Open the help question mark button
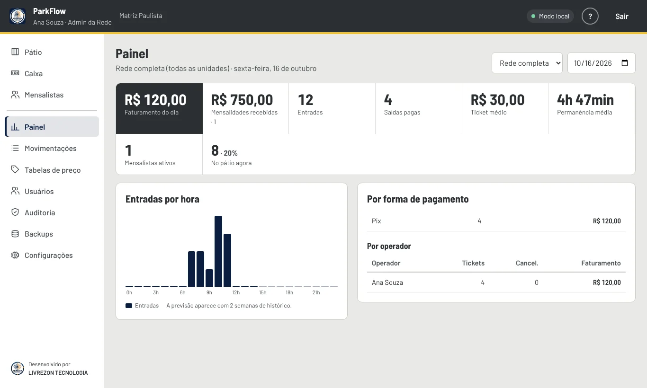This screenshot has height=388, width=647. click(x=590, y=16)
